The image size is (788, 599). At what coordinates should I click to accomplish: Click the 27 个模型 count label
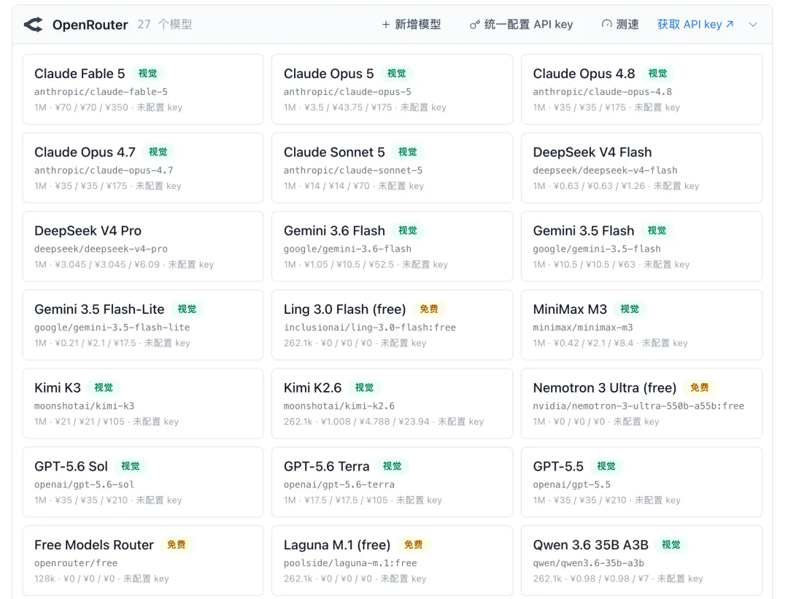click(x=165, y=25)
